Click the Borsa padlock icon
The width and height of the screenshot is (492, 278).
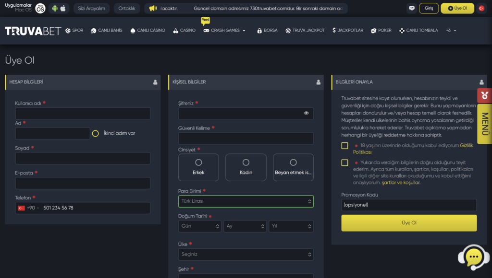[x=259, y=30]
